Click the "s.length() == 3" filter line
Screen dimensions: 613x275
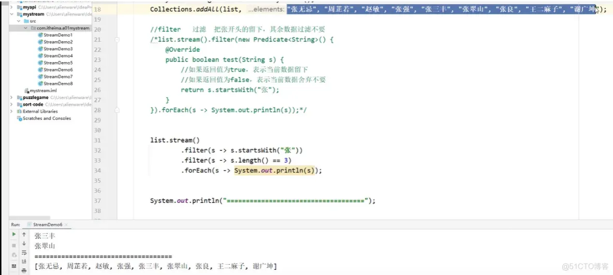(236, 161)
